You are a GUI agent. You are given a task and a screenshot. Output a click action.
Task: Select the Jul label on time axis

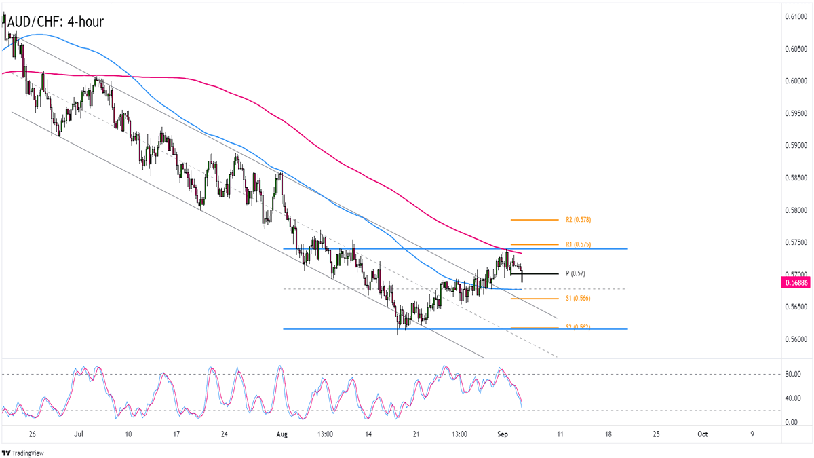[x=79, y=433]
